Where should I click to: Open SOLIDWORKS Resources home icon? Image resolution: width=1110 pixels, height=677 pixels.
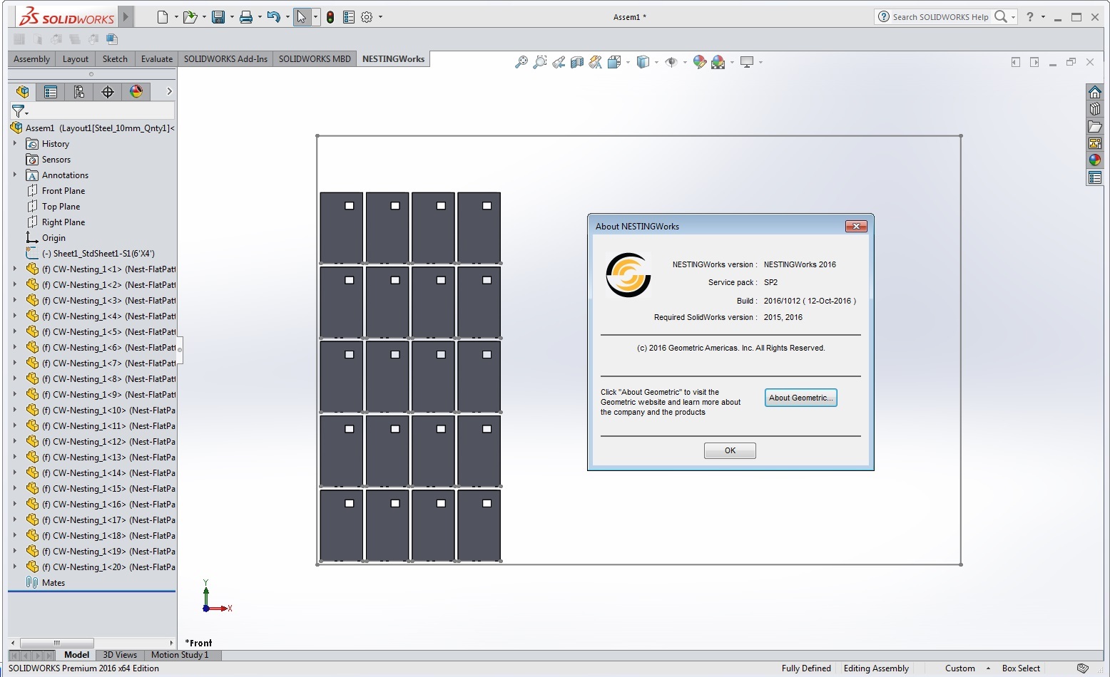coord(1095,92)
